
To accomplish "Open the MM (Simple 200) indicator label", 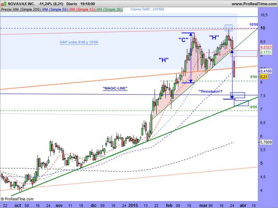I will click(x=27, y=9).
